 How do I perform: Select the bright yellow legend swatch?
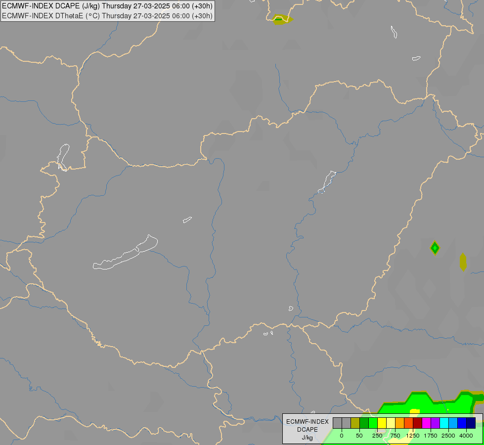(382, 423)
